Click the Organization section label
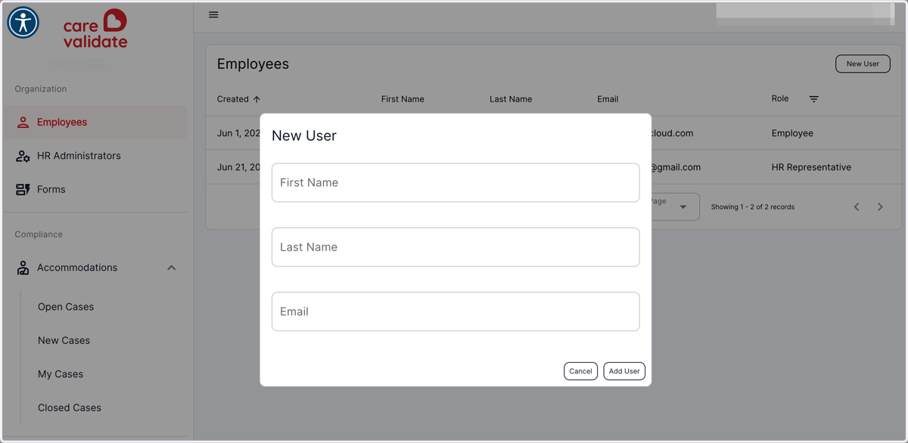 tap(41, 89)
